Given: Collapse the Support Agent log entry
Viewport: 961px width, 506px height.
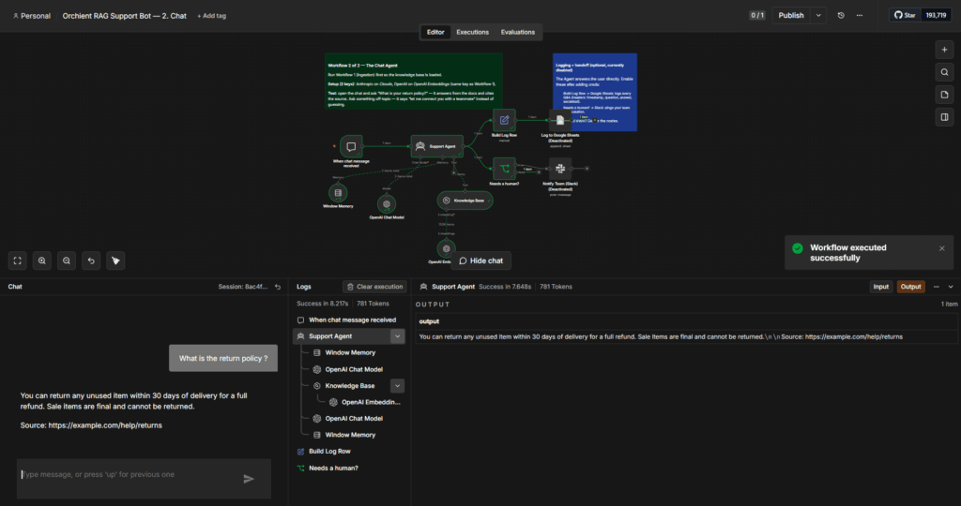Looking at the screenshot, I should point(397,335).
